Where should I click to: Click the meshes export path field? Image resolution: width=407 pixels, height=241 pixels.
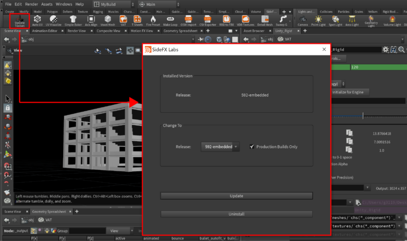(x=364, y=218)
